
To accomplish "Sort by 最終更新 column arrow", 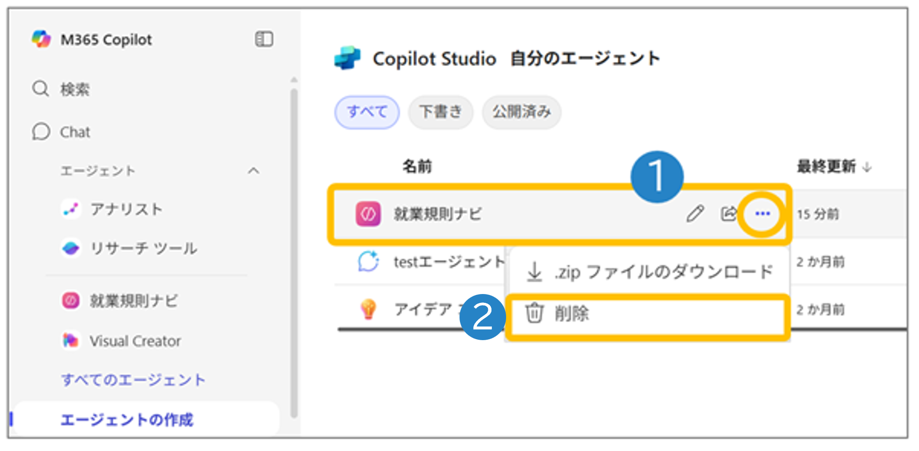I will point(867,167).
